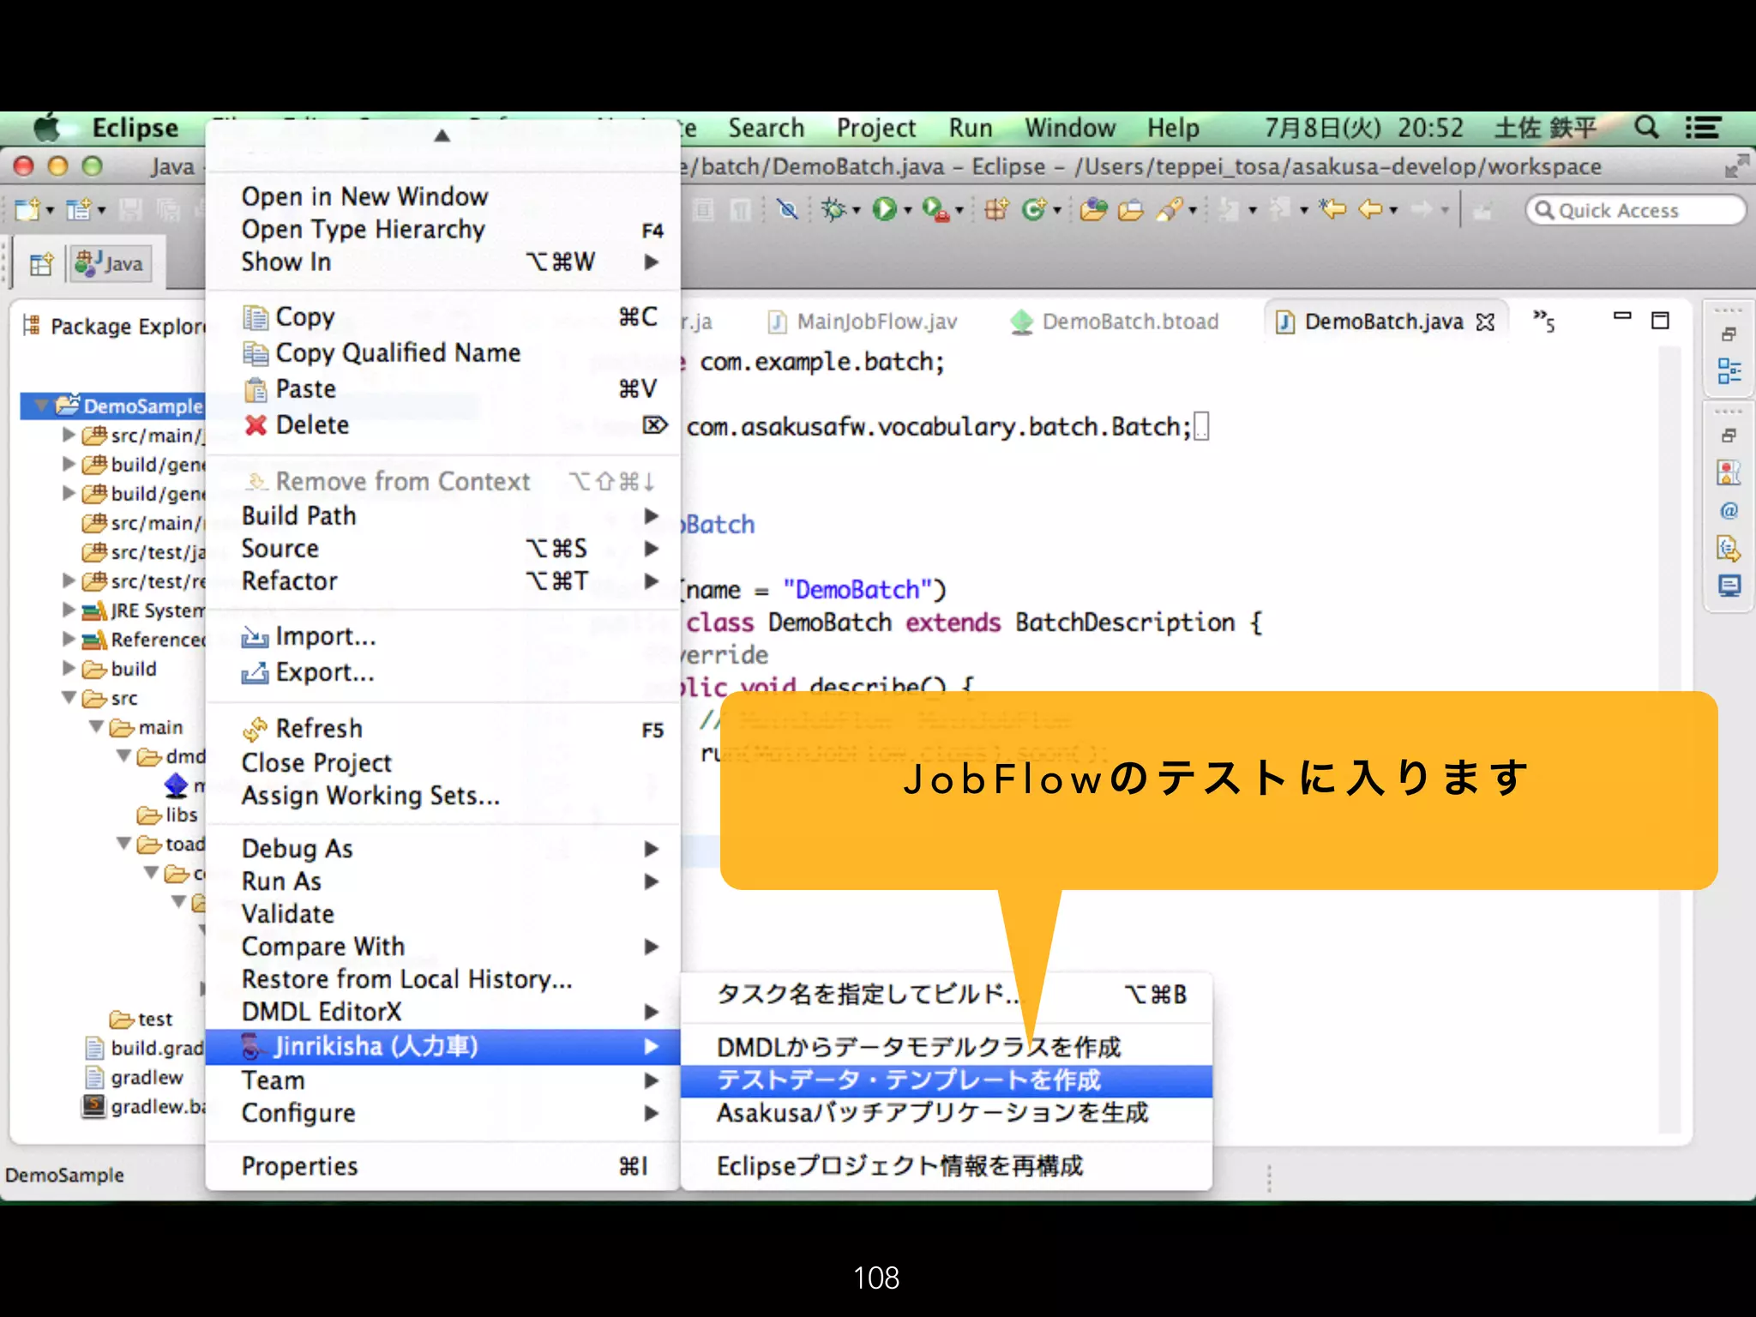Click Run Last Tool external tools icon
The width and height of the screenshot is (1756, 1317).
[x=935, y=209]
